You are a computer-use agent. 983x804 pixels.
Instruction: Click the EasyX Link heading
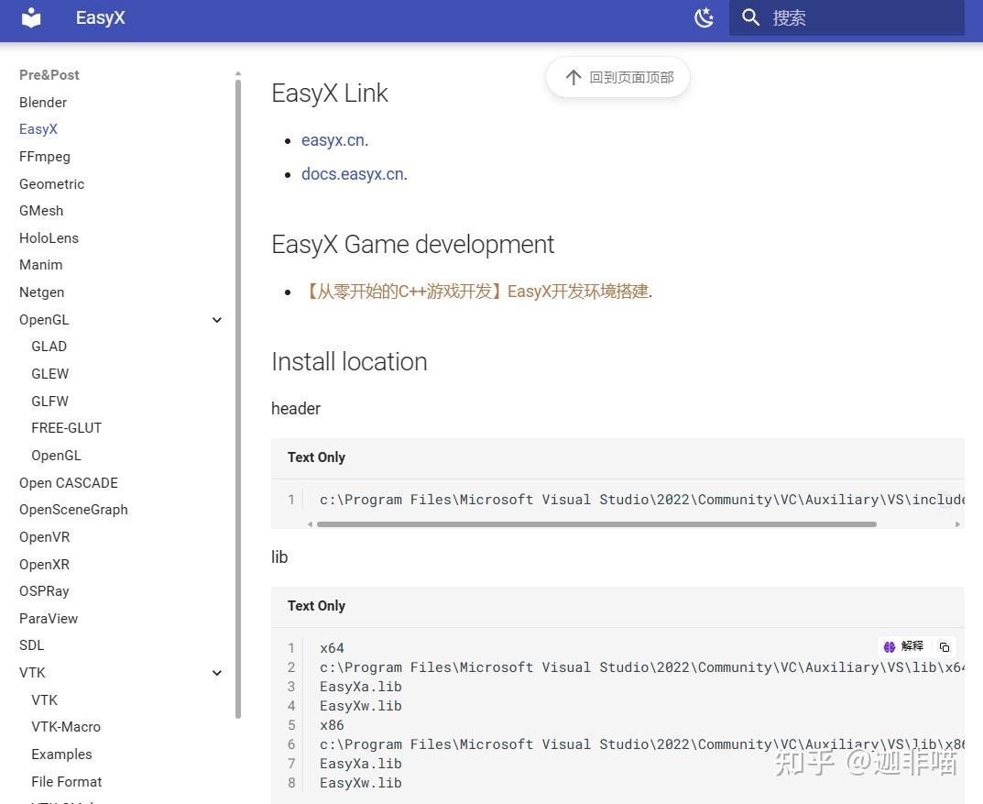(x=330, y=94)
